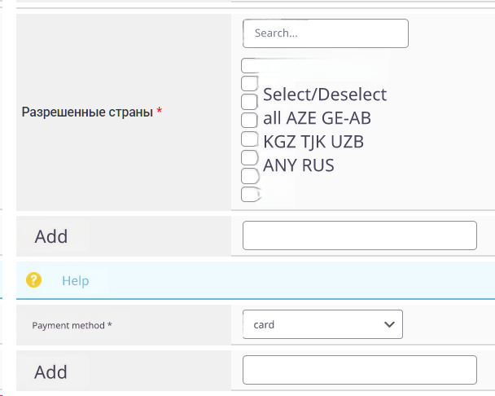The image size is (495, 396).
Task: Pick the GE-AB country label
Action: (350, 118)
